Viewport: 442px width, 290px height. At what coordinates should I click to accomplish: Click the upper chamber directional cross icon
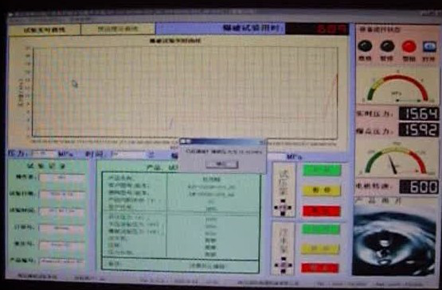(283, 208)
